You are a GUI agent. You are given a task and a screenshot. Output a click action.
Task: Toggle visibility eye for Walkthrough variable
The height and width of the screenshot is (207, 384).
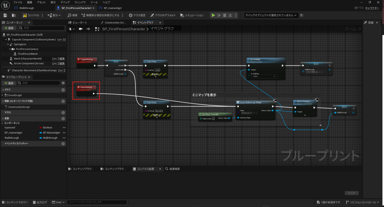click(64, 138)
